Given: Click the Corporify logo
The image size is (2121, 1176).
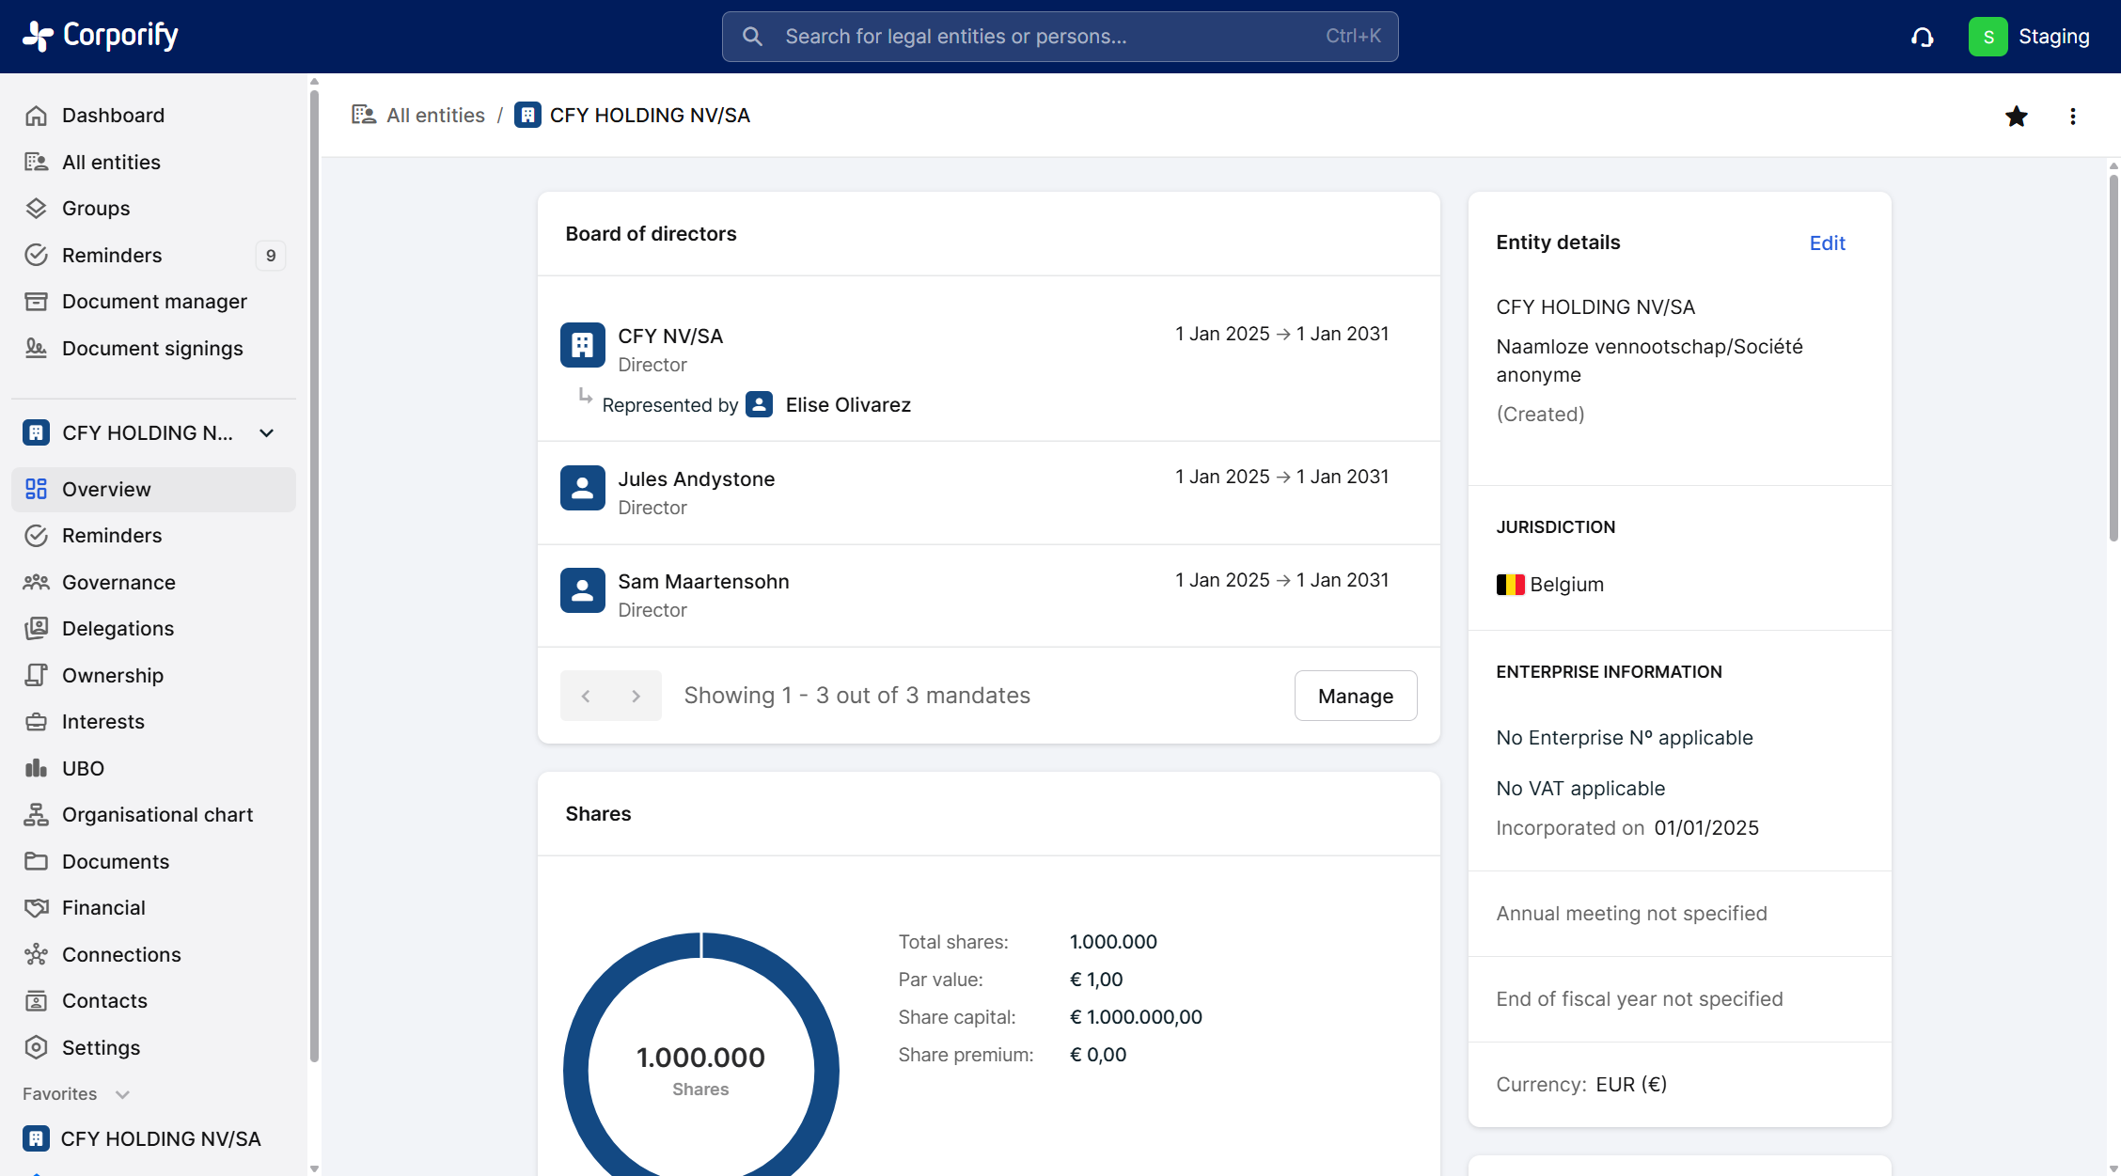Looking at the screenshot, I should point(101,36).
